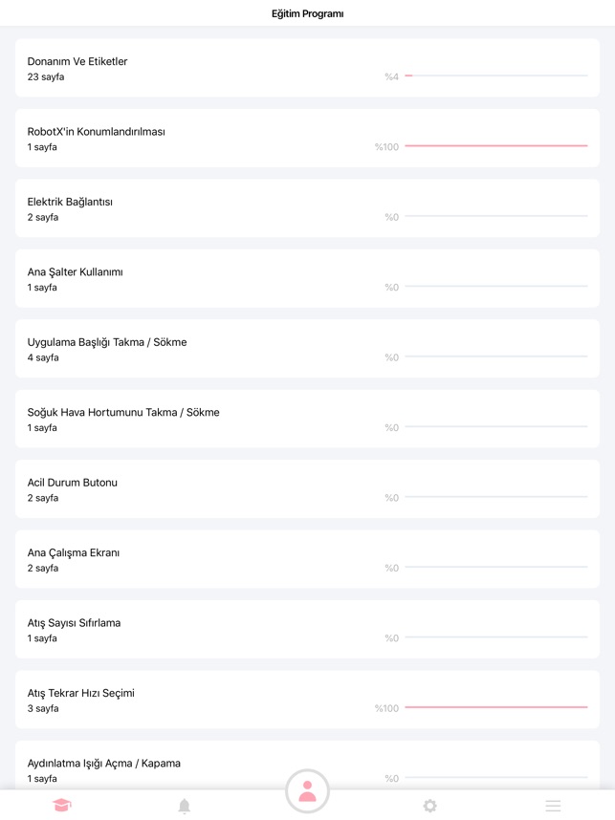Open the bell notifications tab
Screen dimensions: 615x820
pyautogui.click(x=185, y=806)
